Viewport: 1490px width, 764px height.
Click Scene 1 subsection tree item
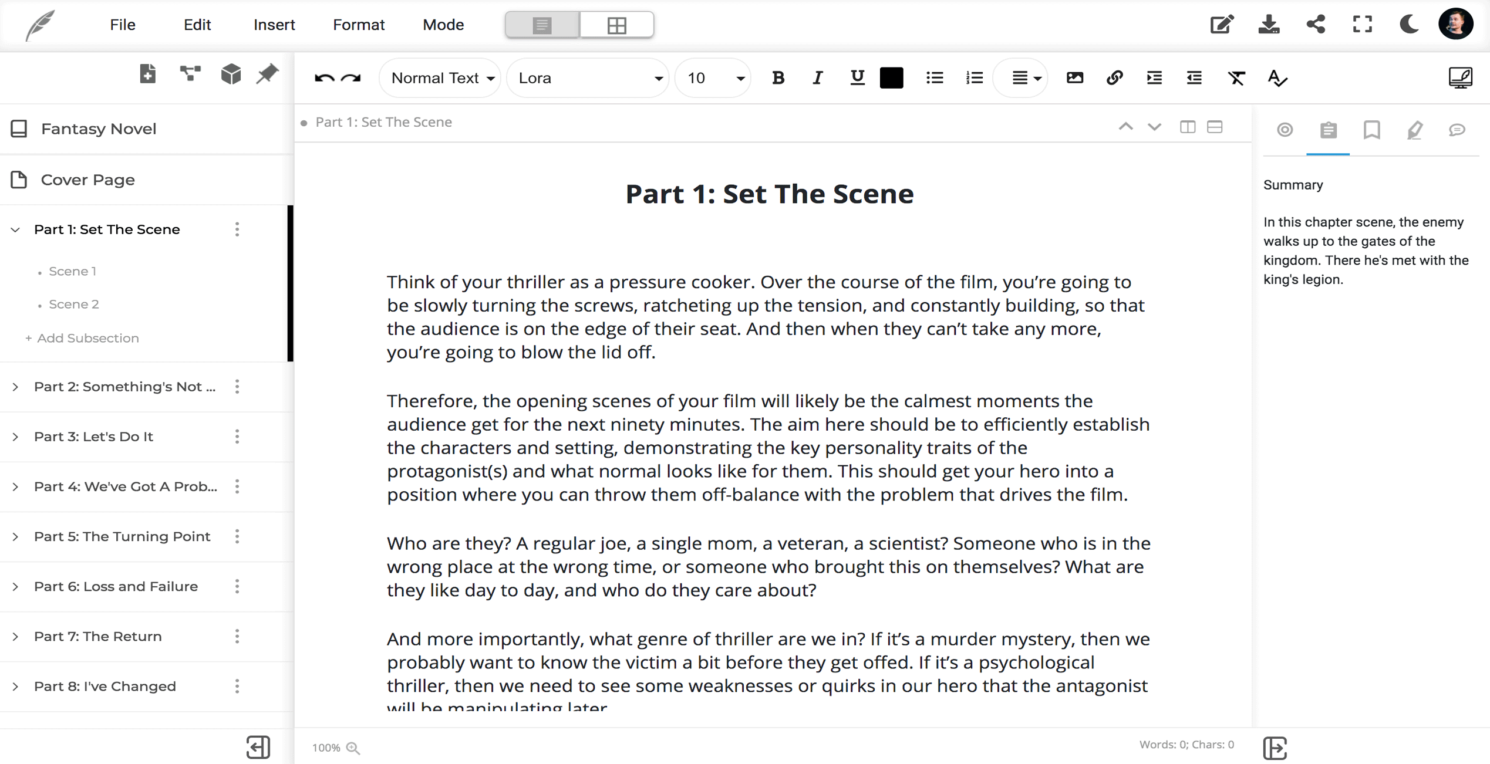pyautogui.click(x=73, y=271)
